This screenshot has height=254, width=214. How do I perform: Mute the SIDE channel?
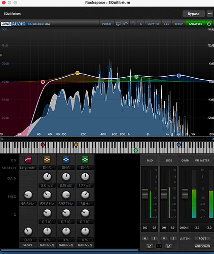click(x=164, y=239)
